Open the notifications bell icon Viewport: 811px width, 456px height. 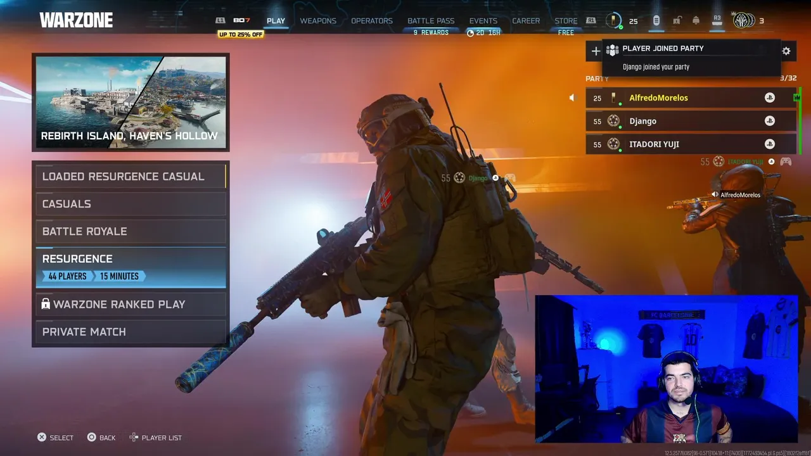coord(696,21)
